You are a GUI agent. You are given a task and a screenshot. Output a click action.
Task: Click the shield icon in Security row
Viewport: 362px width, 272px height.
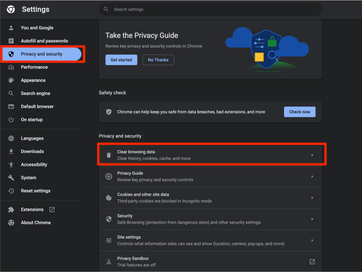pos(109,219)
